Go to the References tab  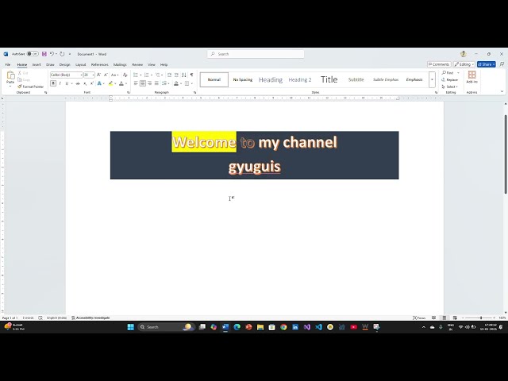(x=100, y=64)
